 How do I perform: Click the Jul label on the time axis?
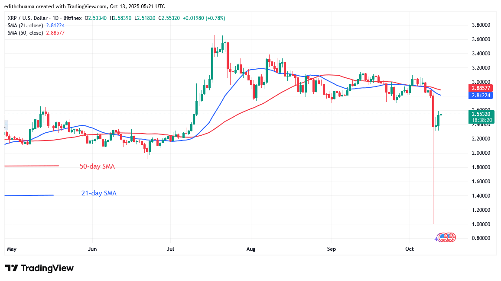tap(171, 249)
